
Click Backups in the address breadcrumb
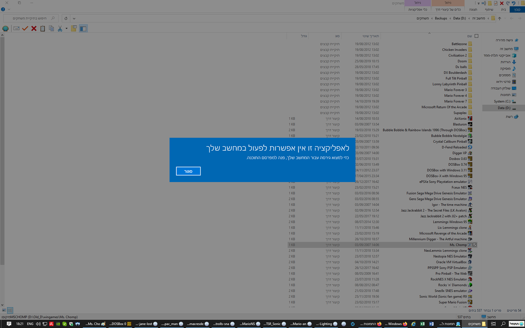pos(441,18)
